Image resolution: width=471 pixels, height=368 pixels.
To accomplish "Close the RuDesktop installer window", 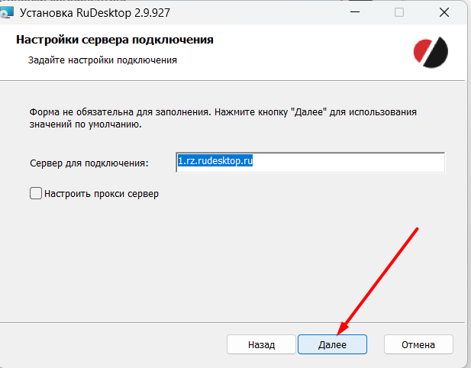I will (443, 13).
